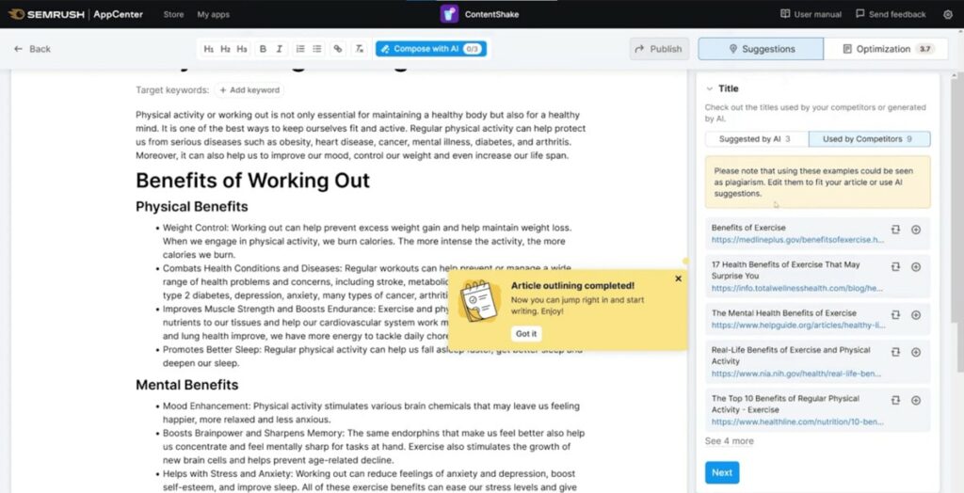Toggle italic formatting
This screenshot has width=964, height=493.
(279, 49)
